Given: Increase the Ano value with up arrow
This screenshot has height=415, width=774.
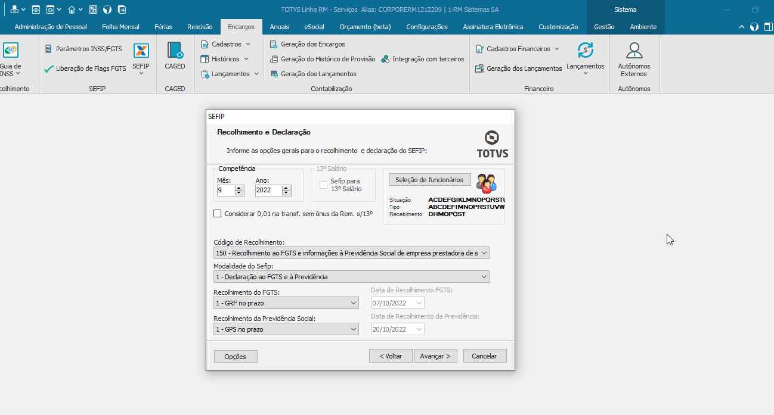Looking at the screenshot, I should tap(286, 188).
